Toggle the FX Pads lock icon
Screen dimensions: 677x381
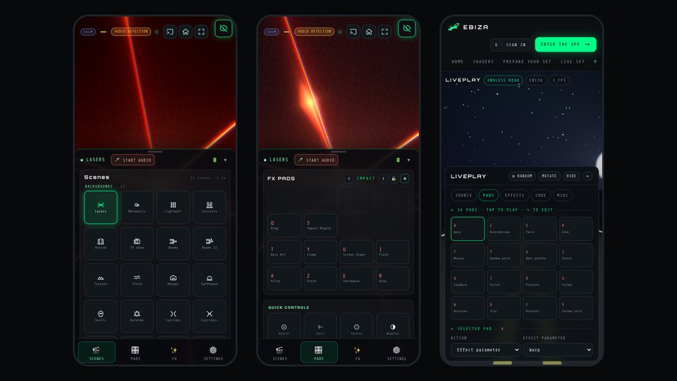pos(394,179)
